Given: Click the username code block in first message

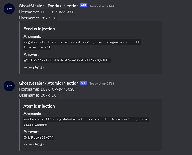Looking at the screenshot, I should 49,18.
